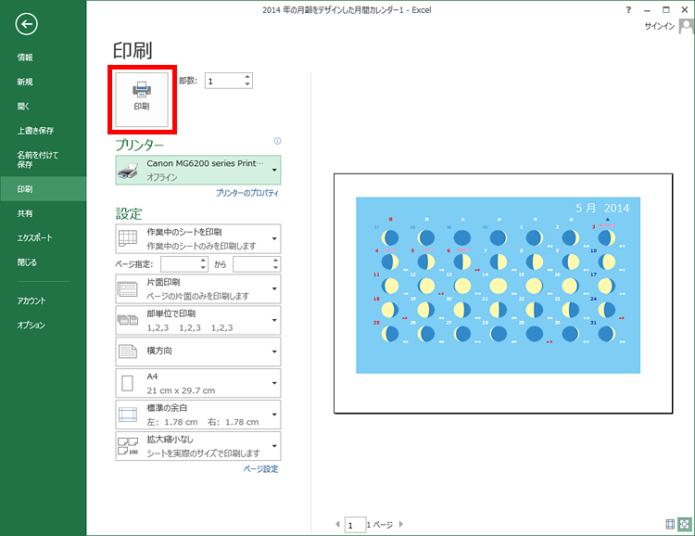This screenshot has width=695, height=536.
Task: Decrease the ページ指定 start page value
Action: pos(203,268)
